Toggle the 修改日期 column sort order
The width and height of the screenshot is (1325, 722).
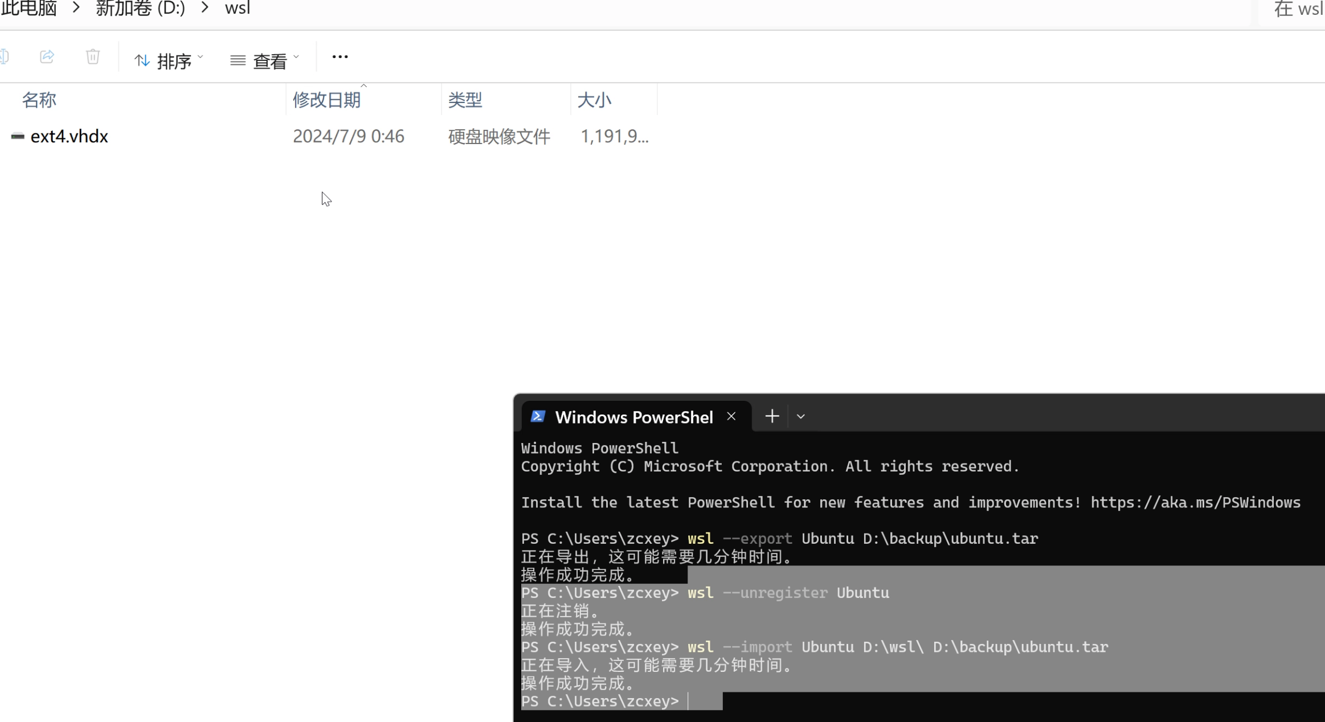[x=326, y=100]
